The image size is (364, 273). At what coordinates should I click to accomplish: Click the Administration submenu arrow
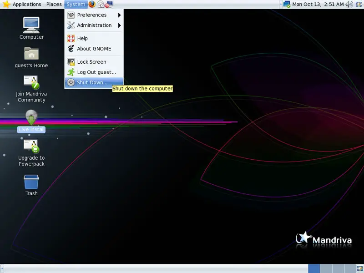pyautogui.click(x=119, y=25)
